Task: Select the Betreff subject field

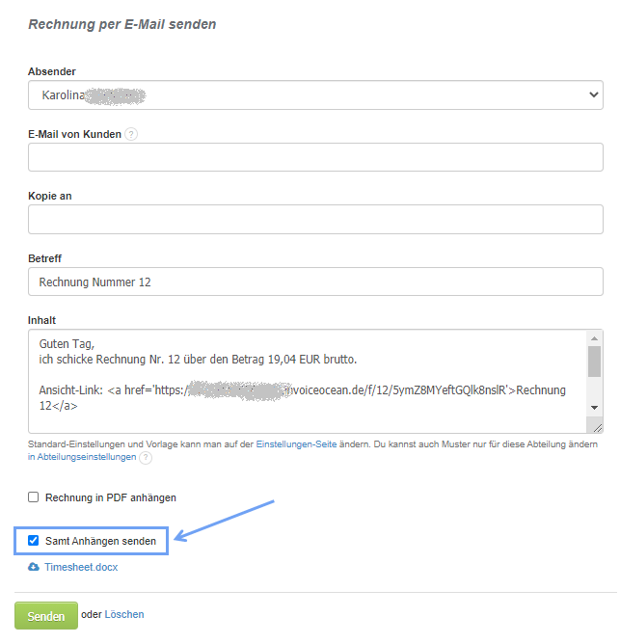Action: [315, 282]
